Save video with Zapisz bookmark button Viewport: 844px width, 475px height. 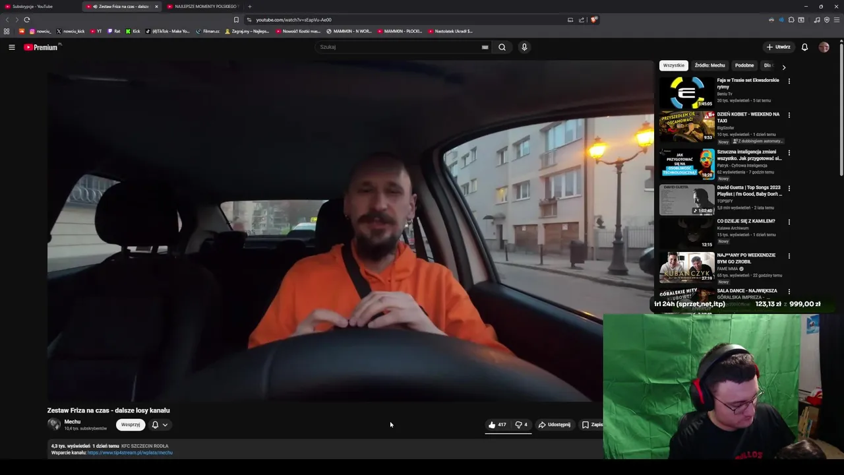pos(592,425)
